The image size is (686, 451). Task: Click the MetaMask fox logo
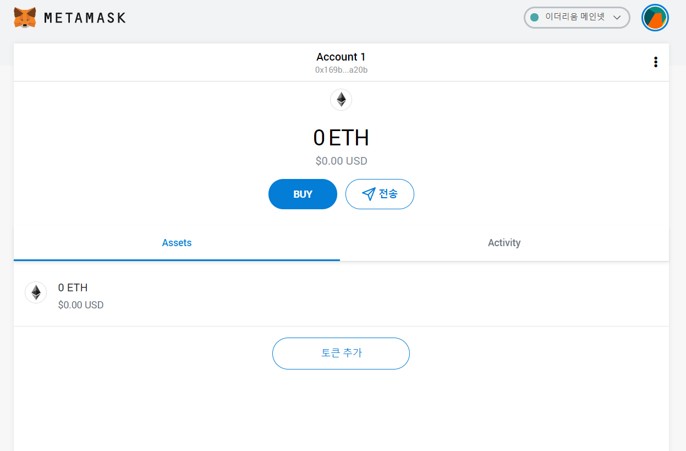(x=25, y=18)
